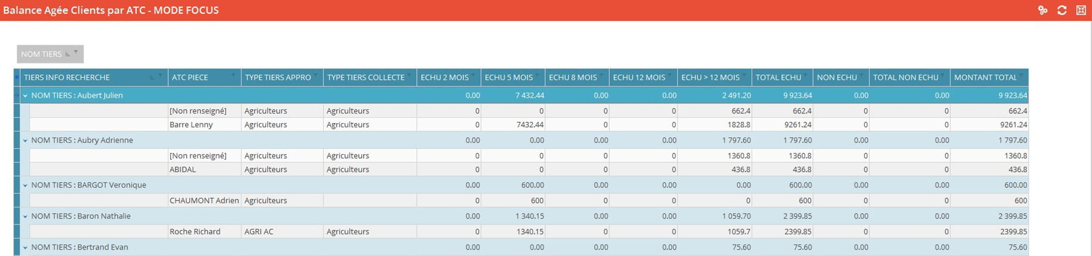1092x256 pixels.
Task: Select the Barre Lenny row cell
Action: tap(191, 125)
